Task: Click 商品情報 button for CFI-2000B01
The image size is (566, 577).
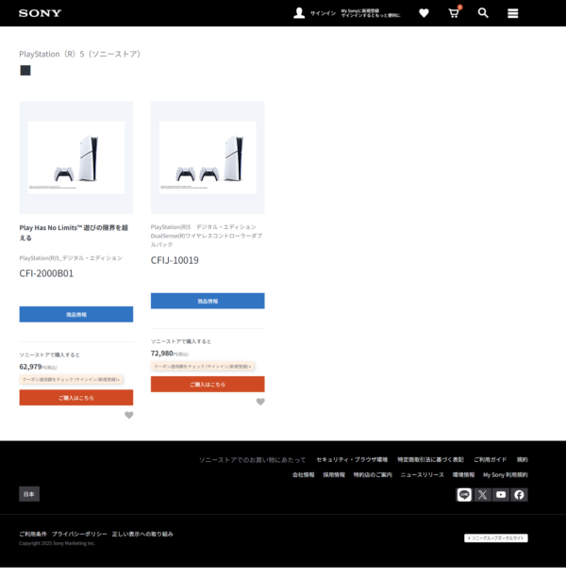Action: [76, 314]
